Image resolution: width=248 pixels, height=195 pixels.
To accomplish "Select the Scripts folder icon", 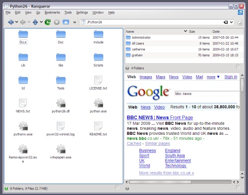I will 98,57.
